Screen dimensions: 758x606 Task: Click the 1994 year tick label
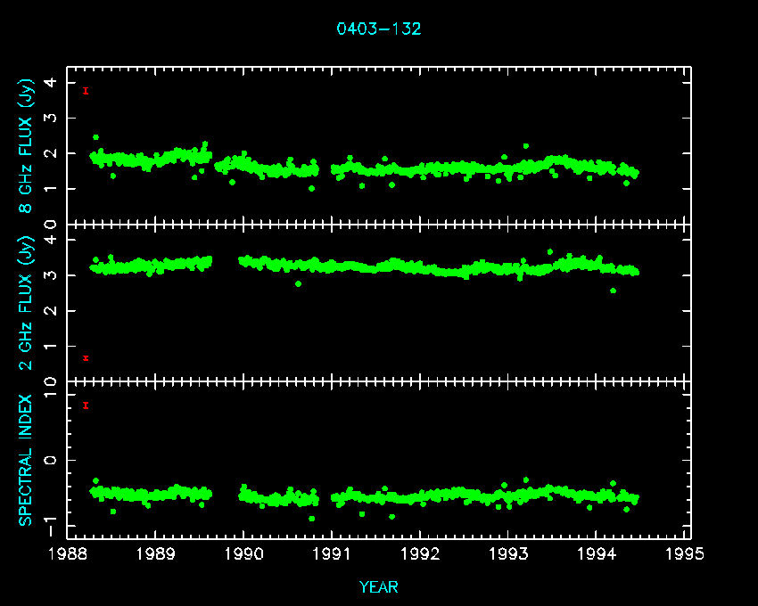pyautogui.click(x=597, y=553)
